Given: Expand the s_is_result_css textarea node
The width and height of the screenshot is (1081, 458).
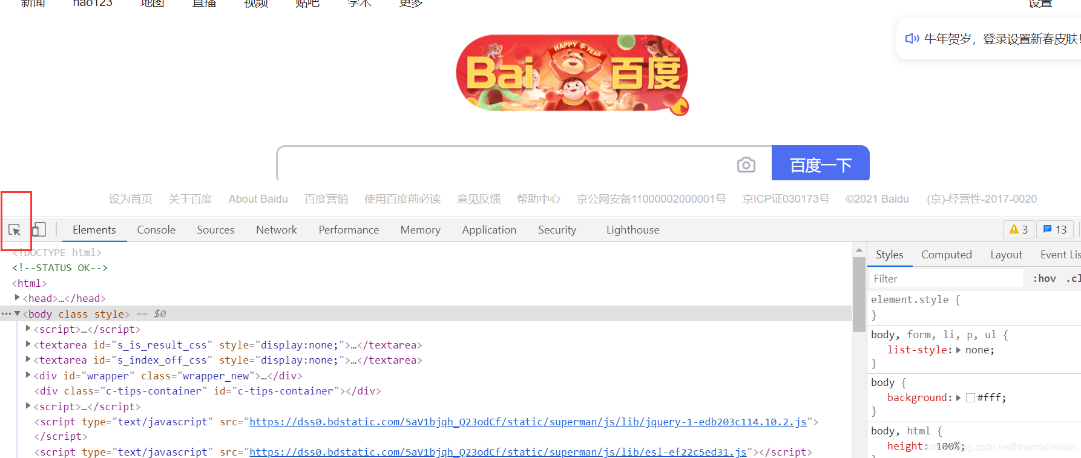Looking at the screenshot, I should tap(28, 344).
